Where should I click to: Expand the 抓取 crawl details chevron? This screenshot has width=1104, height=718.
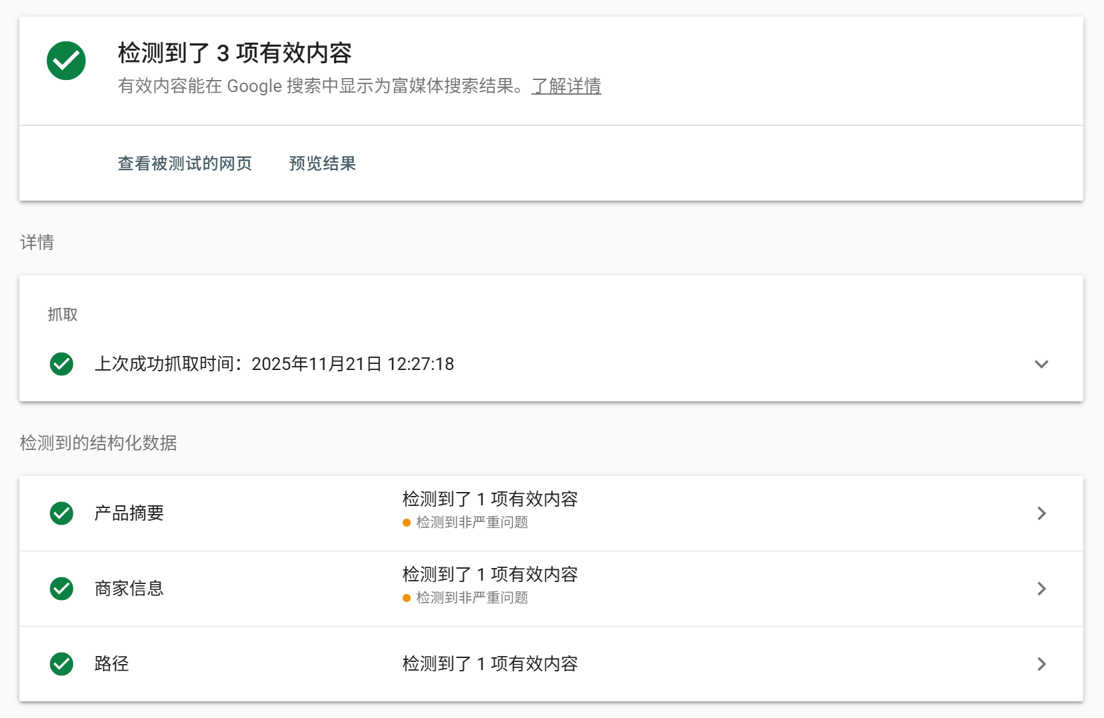(1041, 364)
